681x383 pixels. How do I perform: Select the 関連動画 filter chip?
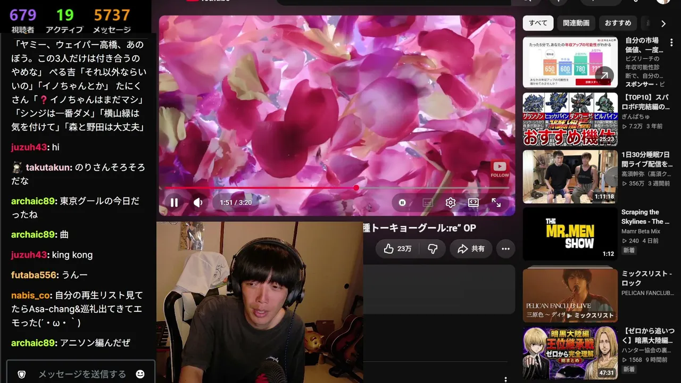(576, 23)
